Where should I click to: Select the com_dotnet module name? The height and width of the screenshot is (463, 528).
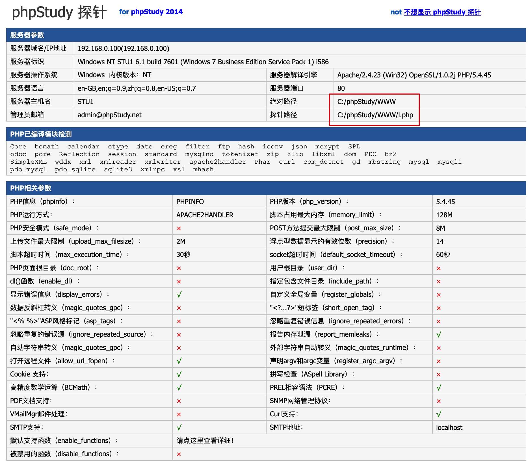(x=323, y=162)
